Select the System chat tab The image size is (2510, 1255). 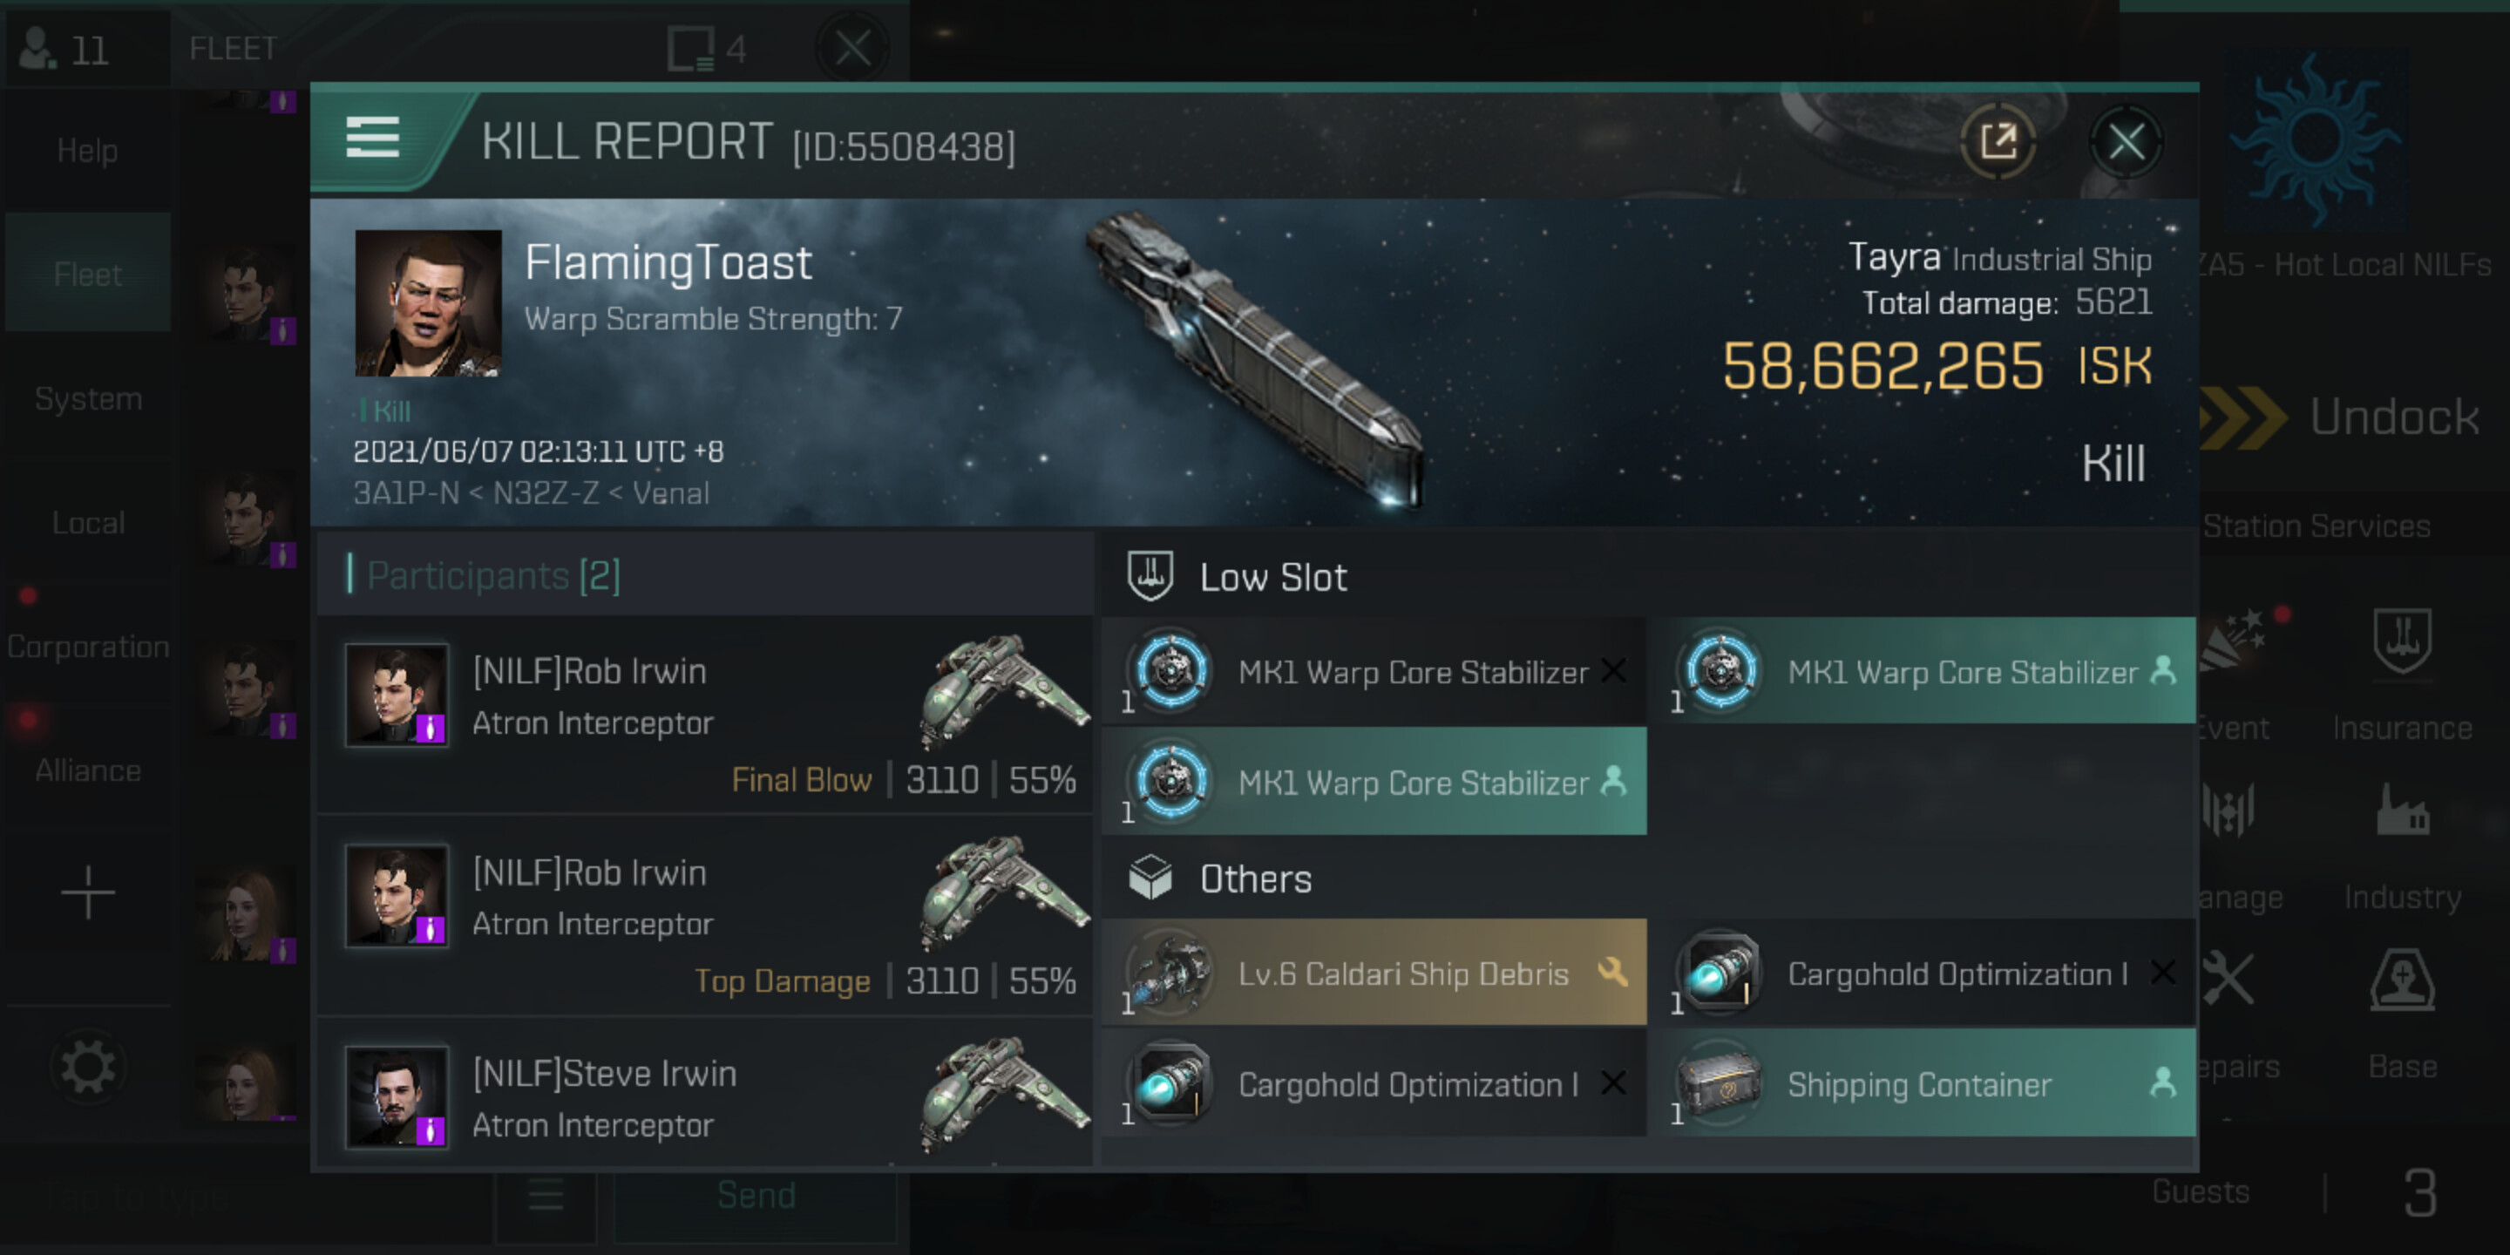(x=88, y=398)
